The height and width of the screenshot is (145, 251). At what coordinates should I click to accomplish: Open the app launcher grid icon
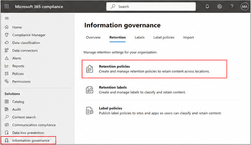(x=7, y=6)
